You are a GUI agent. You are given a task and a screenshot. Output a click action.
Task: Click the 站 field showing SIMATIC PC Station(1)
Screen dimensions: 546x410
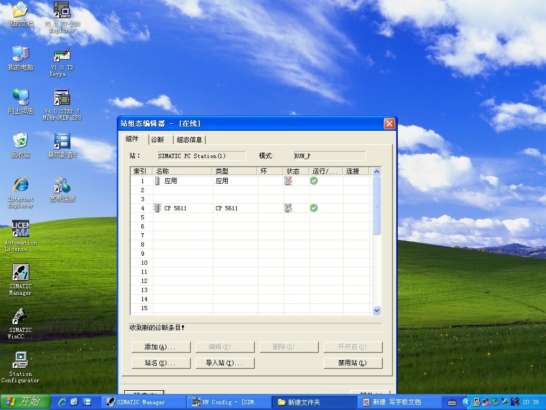click(x=202, y=156)
